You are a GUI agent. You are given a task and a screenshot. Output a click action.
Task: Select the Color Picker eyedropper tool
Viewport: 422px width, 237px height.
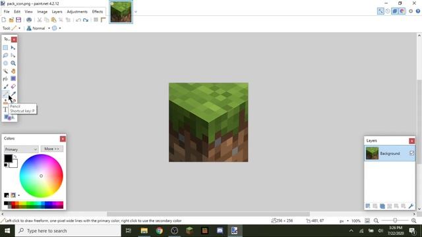[x=13, y=94]
